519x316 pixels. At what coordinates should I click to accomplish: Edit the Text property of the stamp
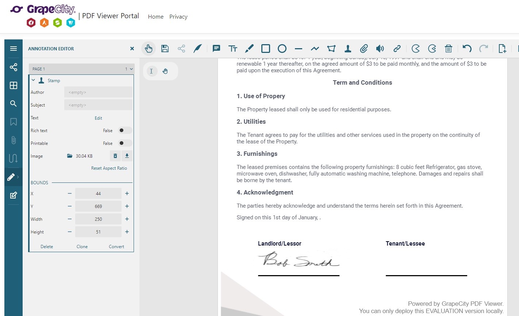99,118
